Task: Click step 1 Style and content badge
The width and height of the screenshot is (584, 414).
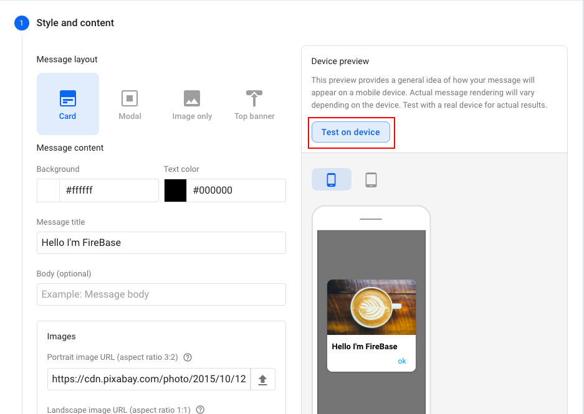Action: pos(22,23)
